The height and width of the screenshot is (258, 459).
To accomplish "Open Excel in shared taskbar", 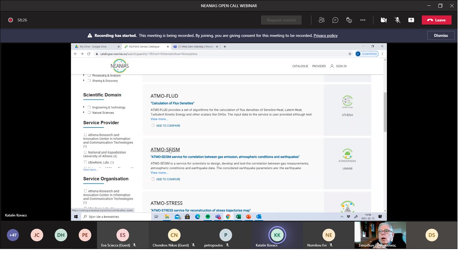I will coord(238,217).
